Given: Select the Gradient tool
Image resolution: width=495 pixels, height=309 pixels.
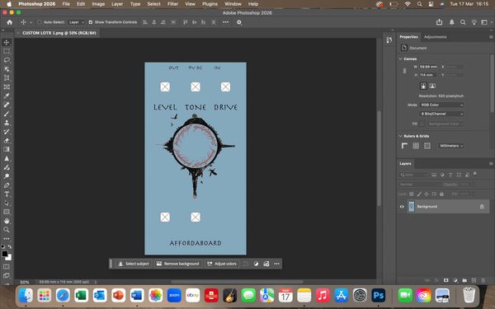Looking at the screenshot, I should tap(7, 149).
